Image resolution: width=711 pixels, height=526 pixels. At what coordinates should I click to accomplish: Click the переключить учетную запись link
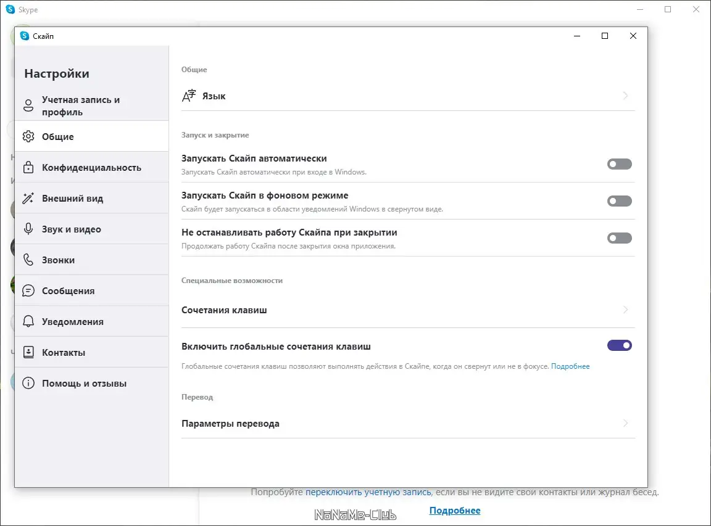tap(368, 491)
